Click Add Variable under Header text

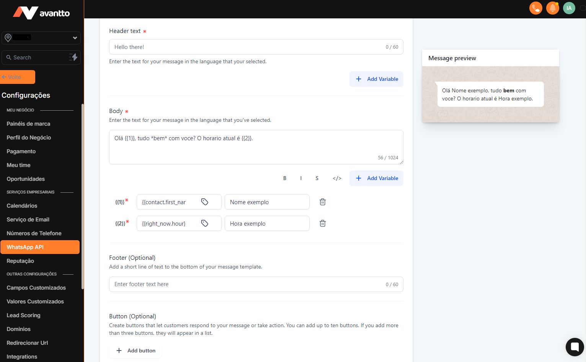point(376,79)
